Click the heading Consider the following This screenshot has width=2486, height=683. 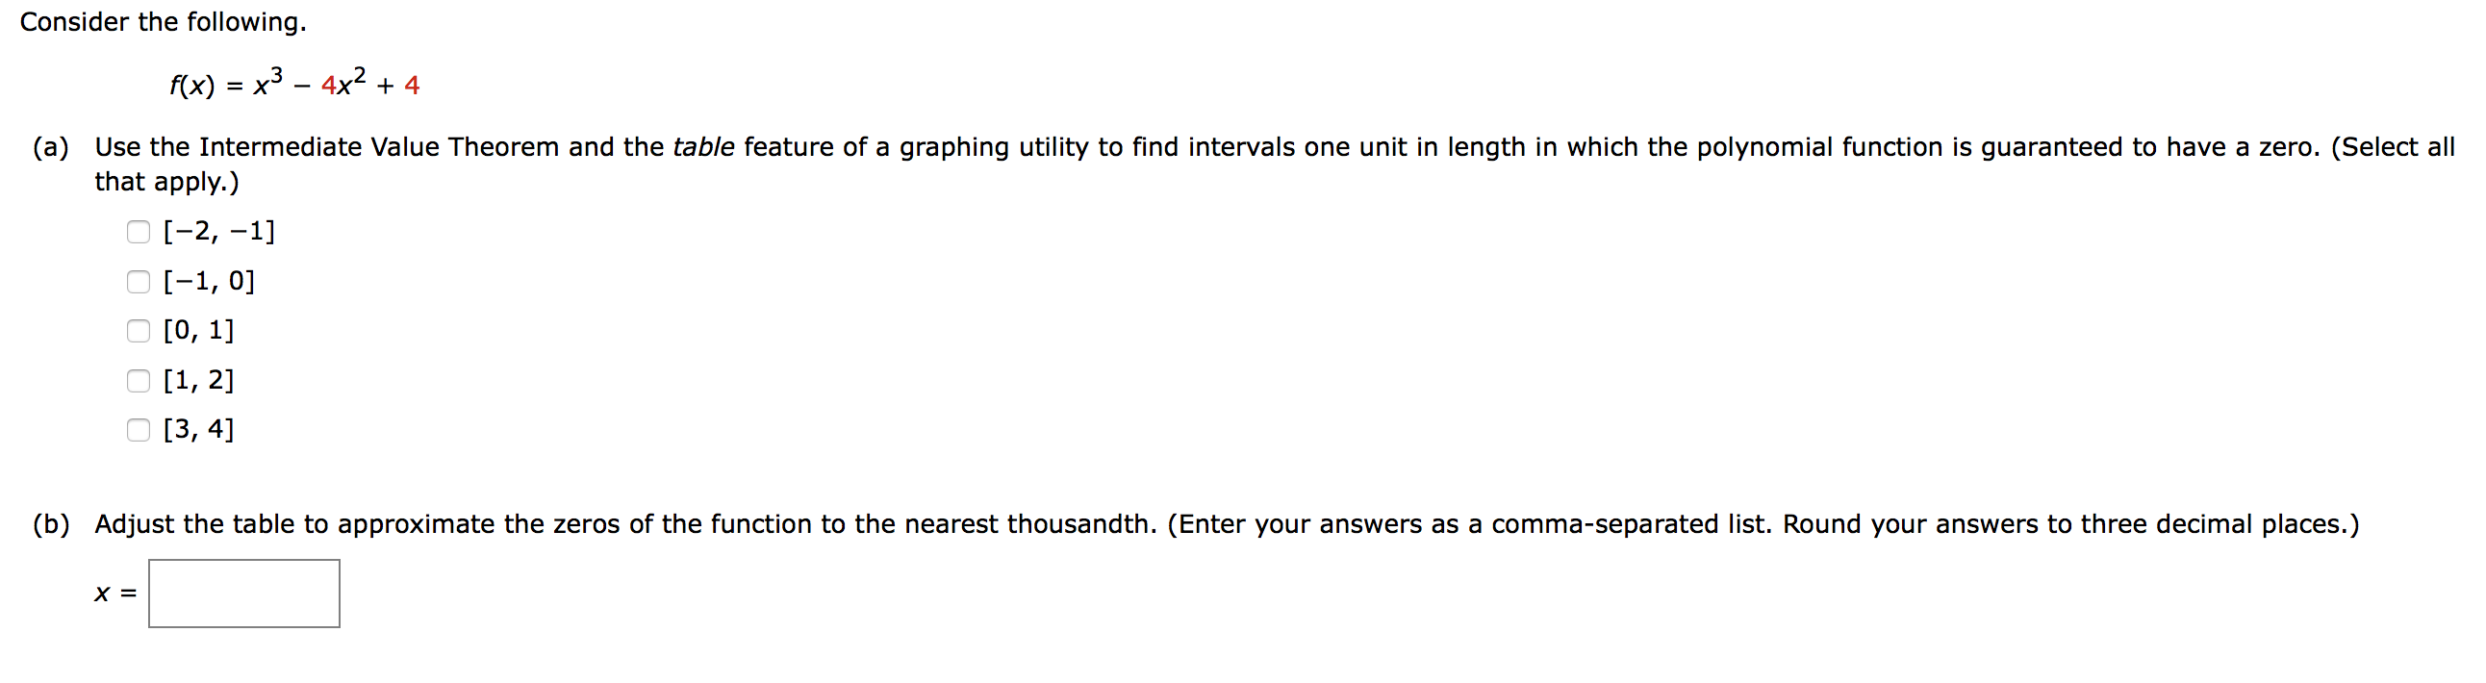[163, 21]
